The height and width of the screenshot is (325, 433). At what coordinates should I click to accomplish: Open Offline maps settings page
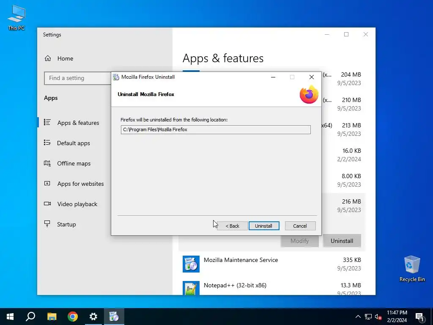tap(74, 163)
